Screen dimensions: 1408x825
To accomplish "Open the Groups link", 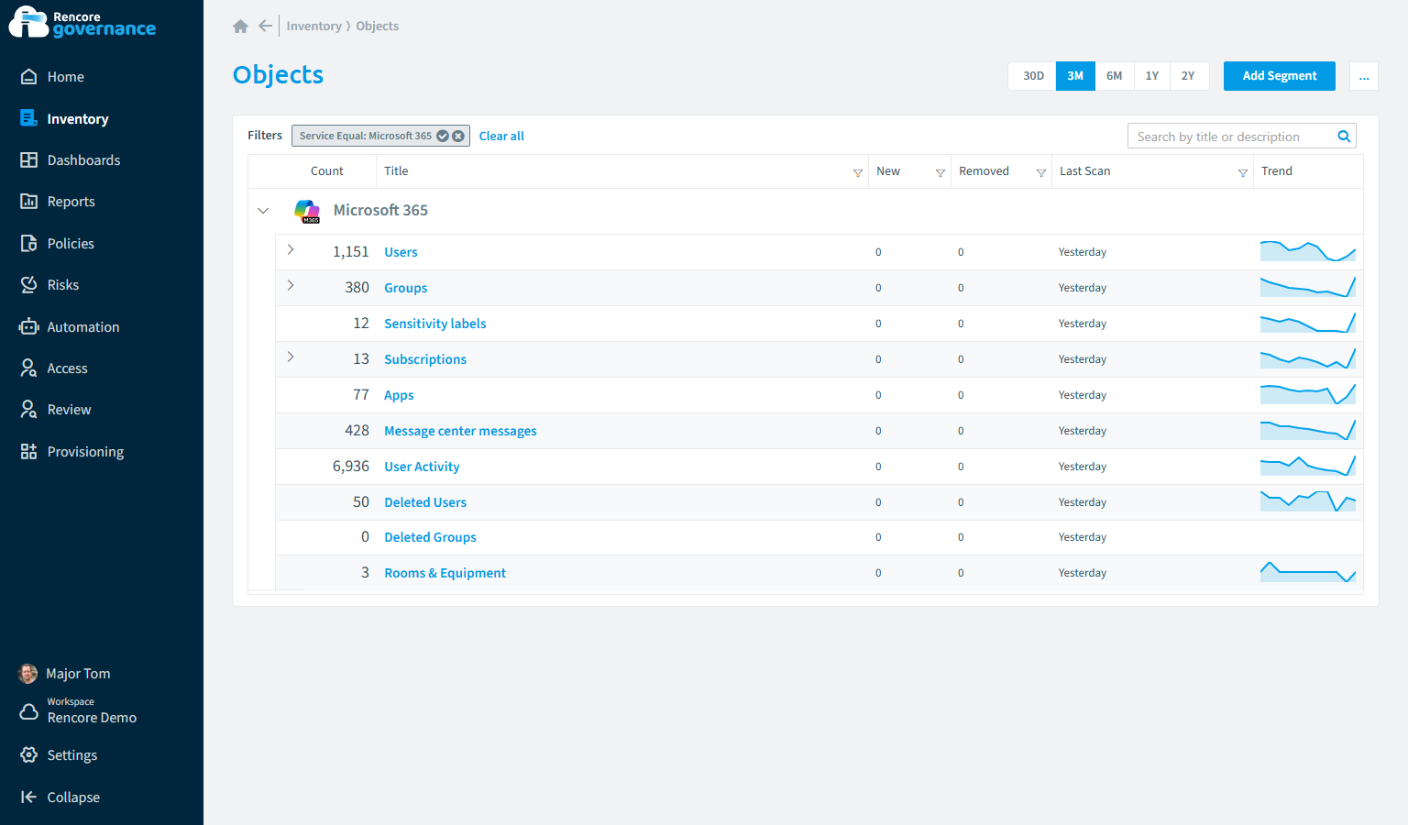I will 405,288.
